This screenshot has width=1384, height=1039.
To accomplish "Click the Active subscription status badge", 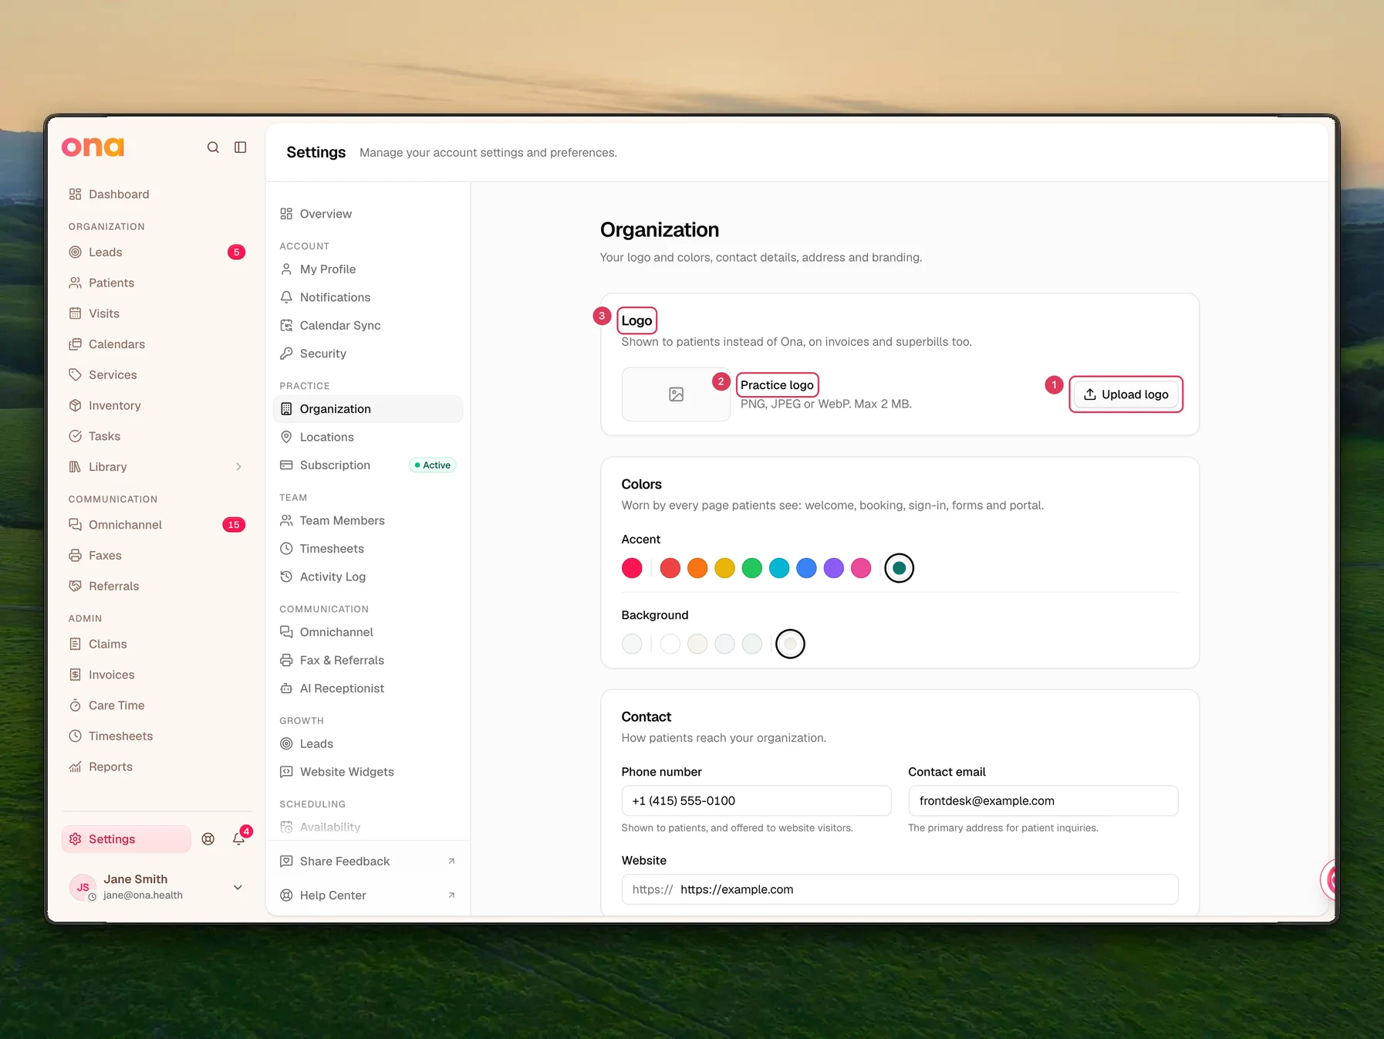I will pos(433,465).
